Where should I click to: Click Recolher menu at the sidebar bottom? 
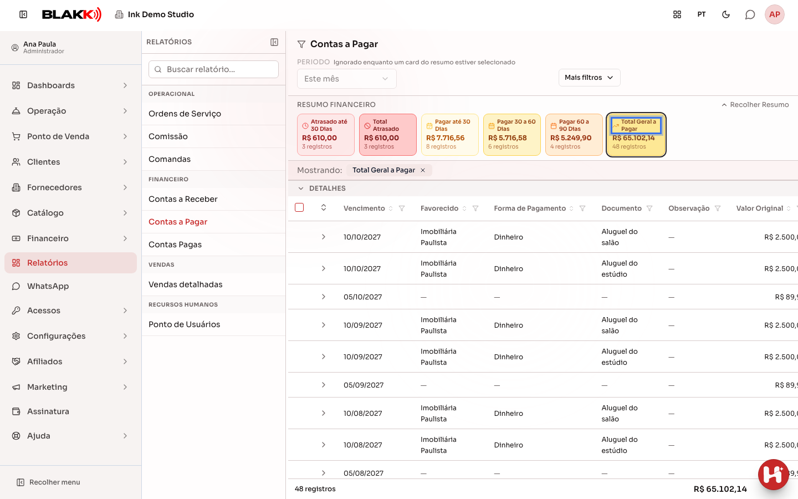pyautogui.click(x=48, y=482)
